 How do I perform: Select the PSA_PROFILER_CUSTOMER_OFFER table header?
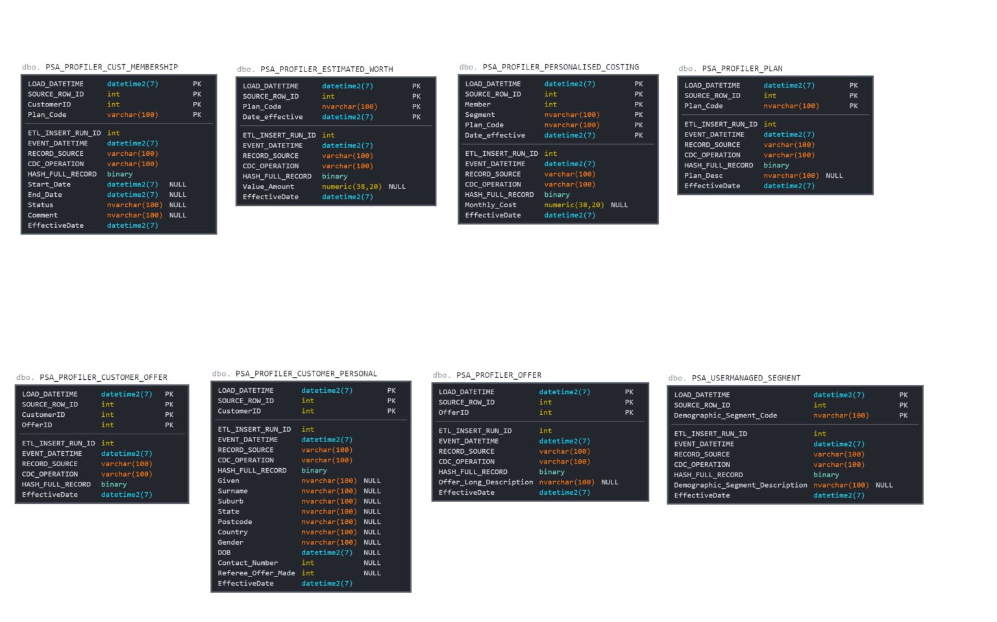click(103, 377)
